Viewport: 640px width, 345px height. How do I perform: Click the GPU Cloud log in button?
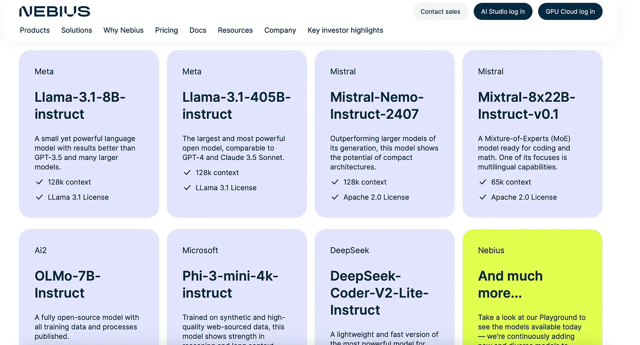coord(570,12)
